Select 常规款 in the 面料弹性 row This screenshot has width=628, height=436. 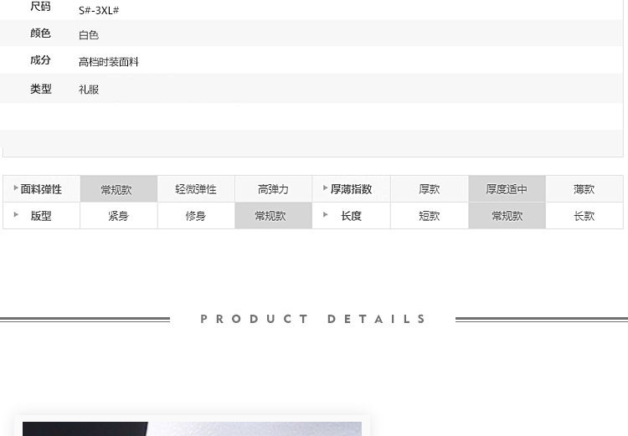[x=119, y=188]
